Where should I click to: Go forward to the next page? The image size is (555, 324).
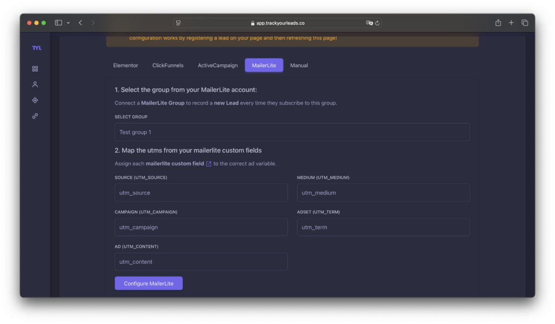[93, 23]
